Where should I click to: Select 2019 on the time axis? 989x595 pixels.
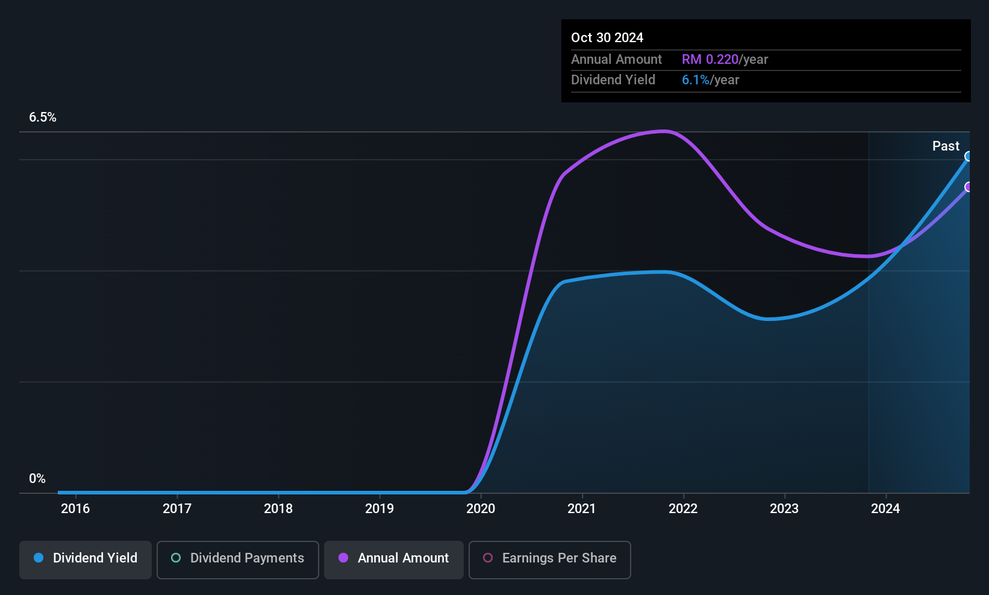pyautogui.click(x=379, y=509)
